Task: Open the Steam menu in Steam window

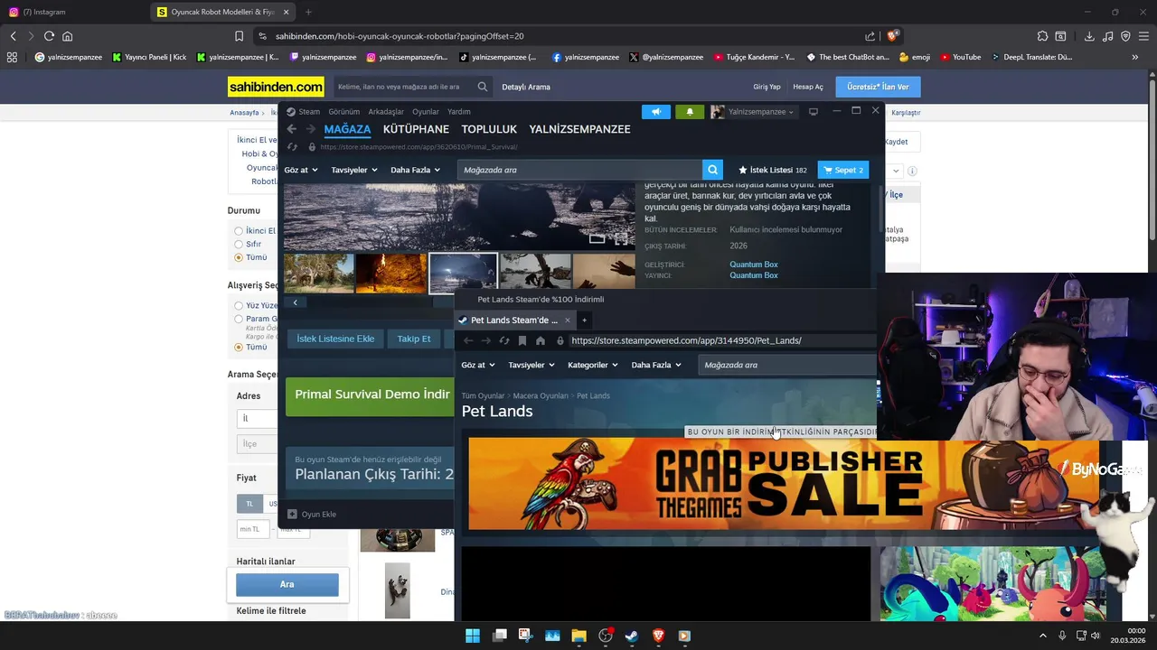Action: pyautogui.click(x=309, y=112)
